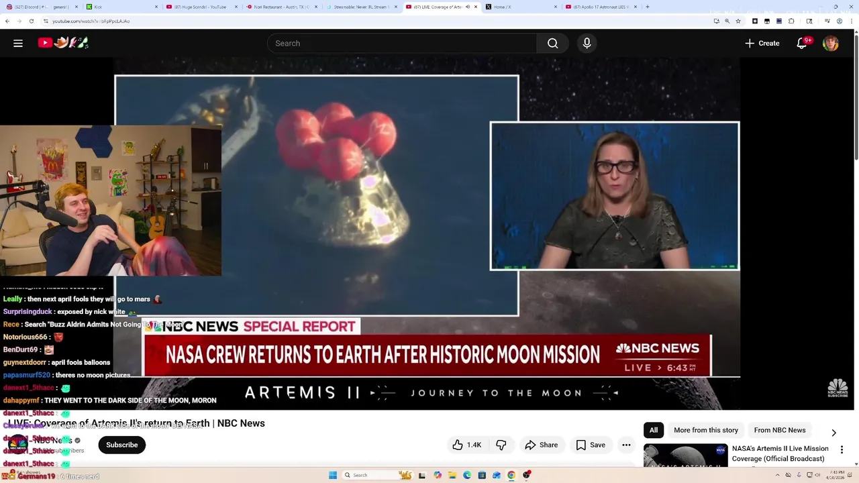Screen dimensions: 859x483
Task: Switch to the Apollo 17 Astronaut tab
Action: (x=601, y=7)
